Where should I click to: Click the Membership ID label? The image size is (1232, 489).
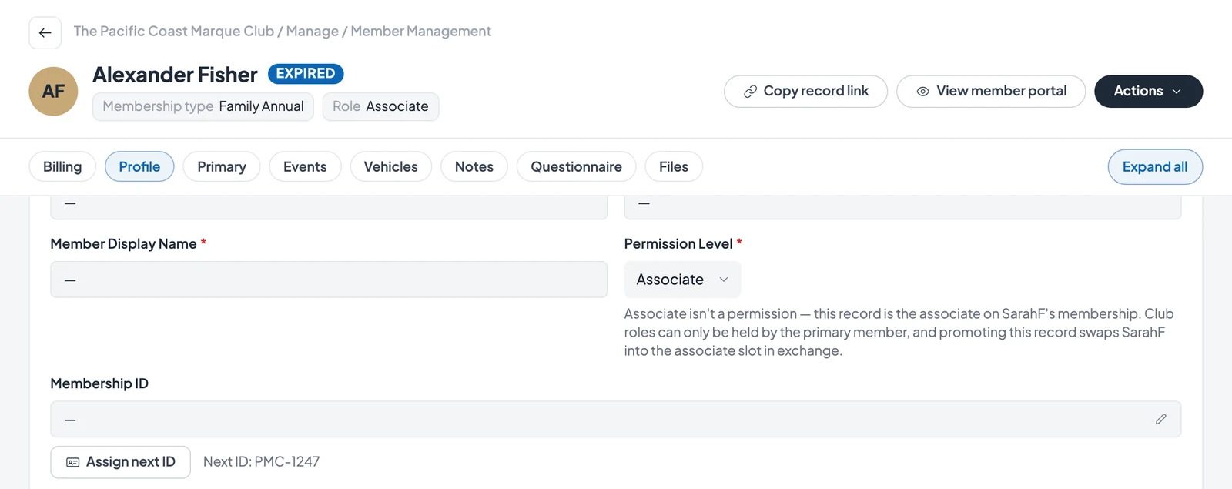pos(99,383)
